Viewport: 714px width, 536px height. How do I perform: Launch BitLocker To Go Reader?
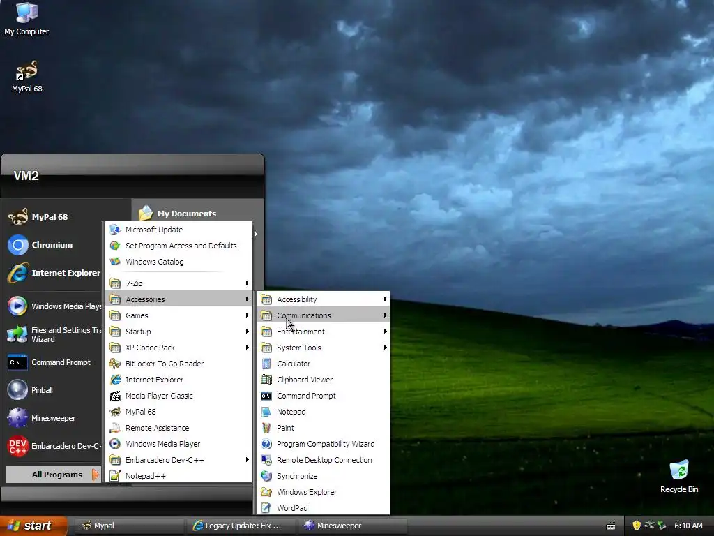click(x=178, y=364)
